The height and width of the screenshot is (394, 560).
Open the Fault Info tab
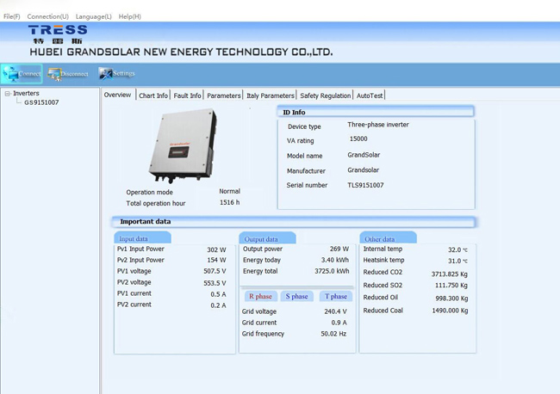pos(187,95)
